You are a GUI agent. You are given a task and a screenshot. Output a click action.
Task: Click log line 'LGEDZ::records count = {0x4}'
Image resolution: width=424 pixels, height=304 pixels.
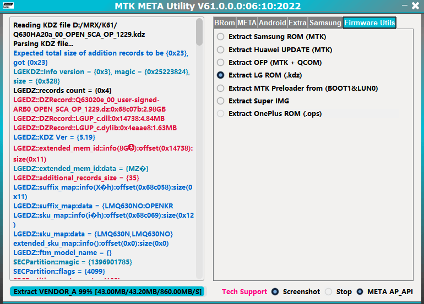(62, 91)
